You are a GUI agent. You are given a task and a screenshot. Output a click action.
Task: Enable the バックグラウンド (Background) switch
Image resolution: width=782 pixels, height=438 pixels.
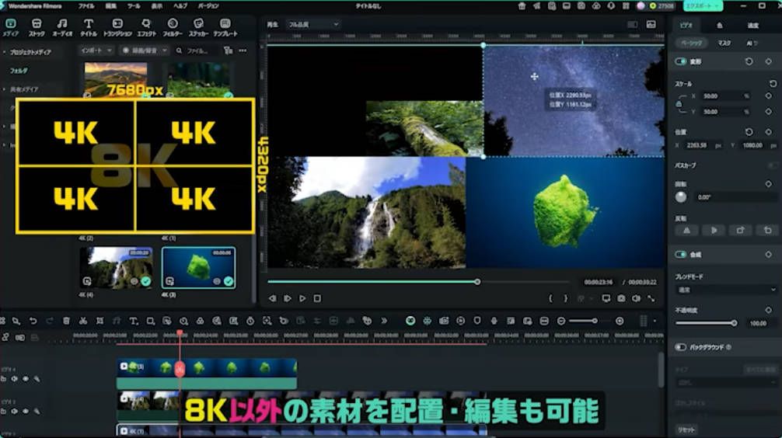681,347
